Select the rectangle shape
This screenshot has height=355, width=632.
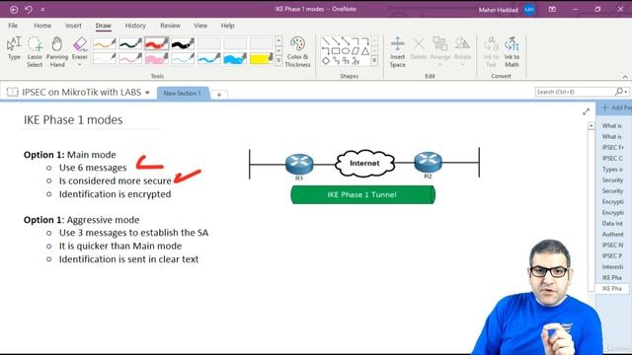click(336, 51)
